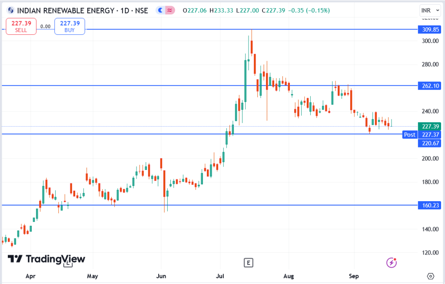Click the green 227.39 last price label

point(430,126)
